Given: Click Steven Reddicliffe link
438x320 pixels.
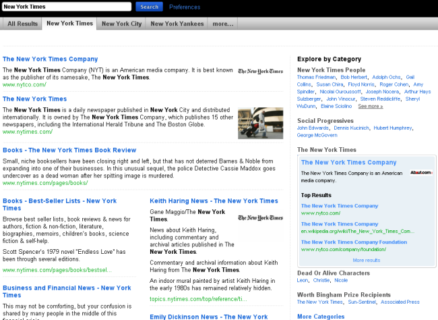Looking at the screenshot, I should 381,99.
